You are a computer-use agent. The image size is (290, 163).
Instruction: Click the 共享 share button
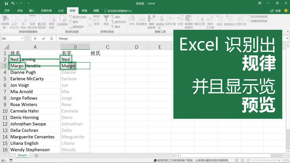275,11
